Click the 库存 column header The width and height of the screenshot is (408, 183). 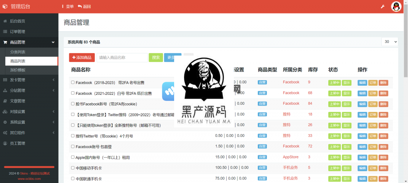click(x=313, y=70)
